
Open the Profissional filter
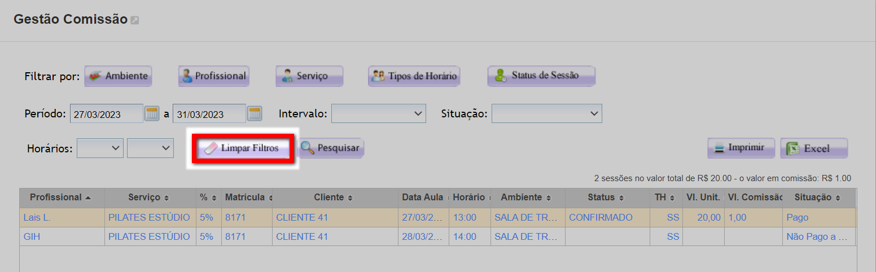click(214, 76)
